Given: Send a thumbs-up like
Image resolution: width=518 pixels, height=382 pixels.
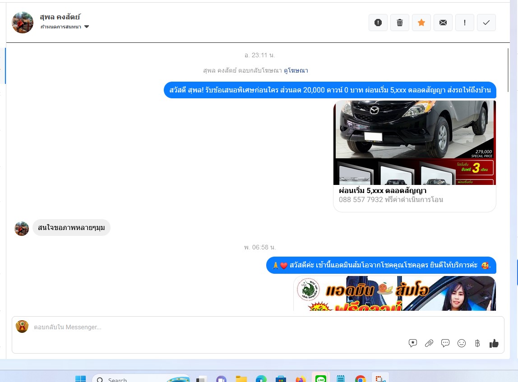Looking at the screenshot, I should (x=494, y=343).
